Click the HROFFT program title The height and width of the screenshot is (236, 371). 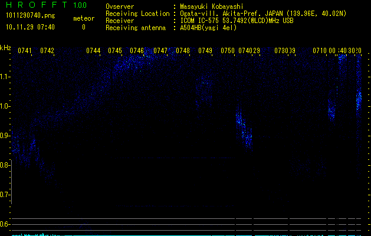(x=37, y=5)
